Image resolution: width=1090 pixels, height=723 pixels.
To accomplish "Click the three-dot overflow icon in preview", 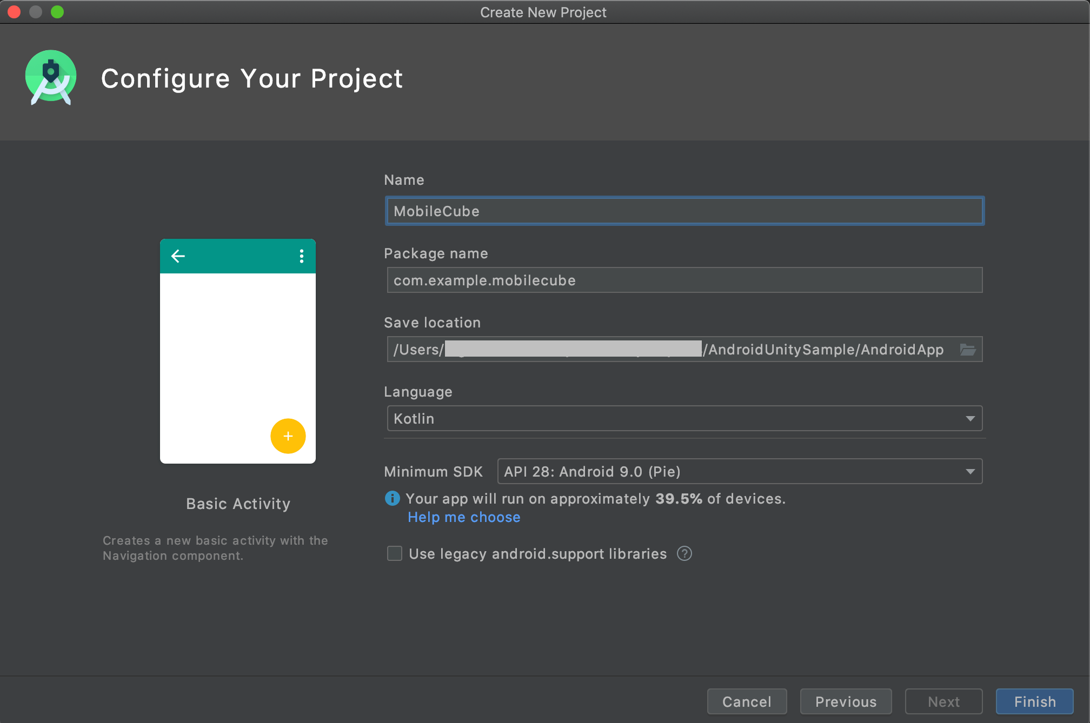I will click(x=301, y=256).
